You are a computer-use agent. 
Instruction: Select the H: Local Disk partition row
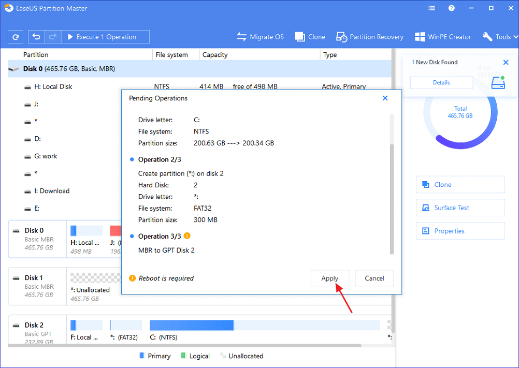(x=199, y=86)
